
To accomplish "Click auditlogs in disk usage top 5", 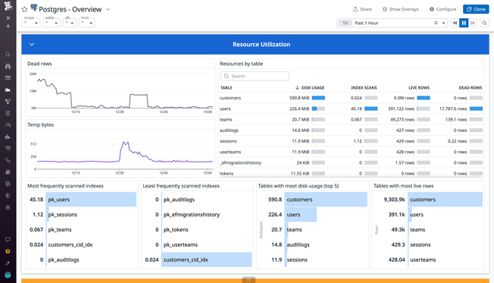I will tap(298, 244).
